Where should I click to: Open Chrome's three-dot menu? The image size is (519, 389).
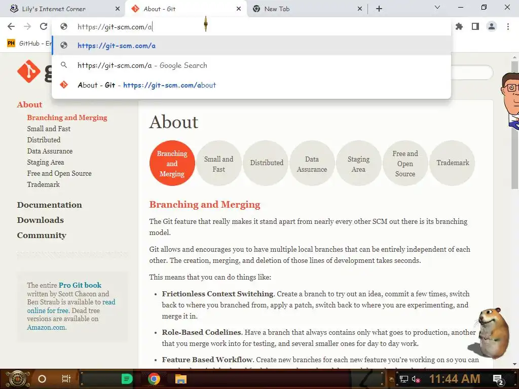click(508, 26)
